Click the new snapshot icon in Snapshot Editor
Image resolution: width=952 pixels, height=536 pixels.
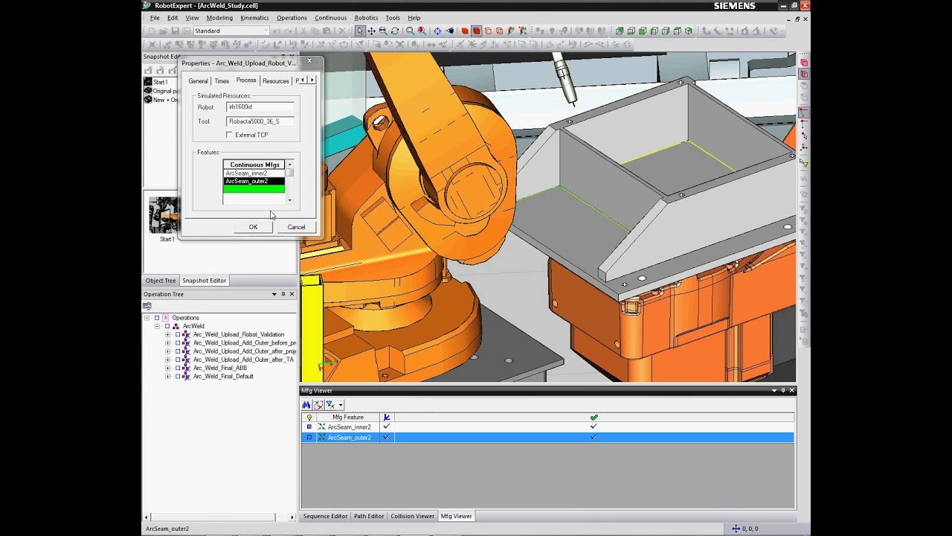tap(148, 70)
